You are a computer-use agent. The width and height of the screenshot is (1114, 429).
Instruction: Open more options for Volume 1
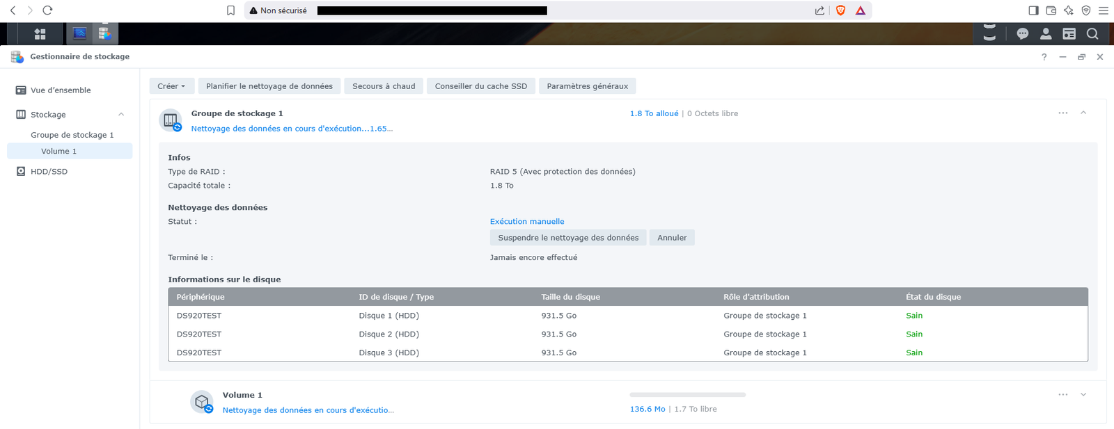tap(1063, 394)
